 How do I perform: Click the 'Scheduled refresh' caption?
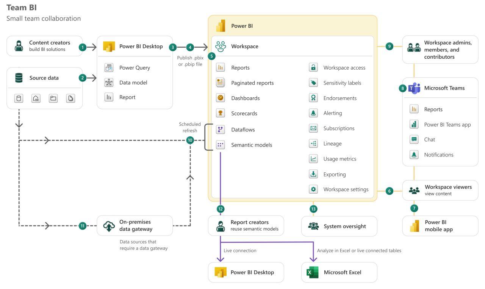(x=190, y=127)
